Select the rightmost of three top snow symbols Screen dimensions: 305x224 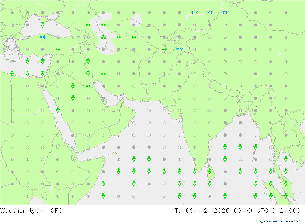(225, 13)
